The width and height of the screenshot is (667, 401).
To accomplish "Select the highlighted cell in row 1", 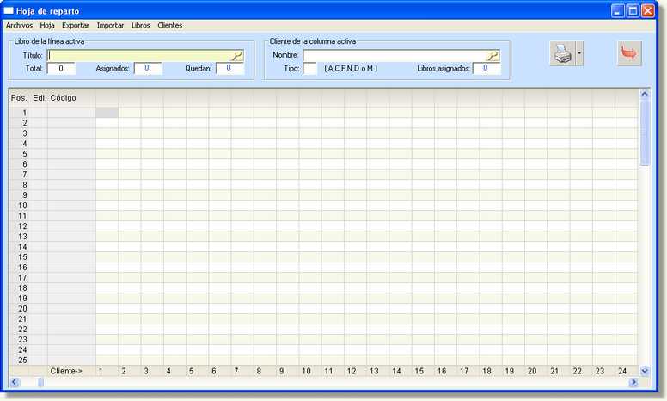I will [107, 113].
